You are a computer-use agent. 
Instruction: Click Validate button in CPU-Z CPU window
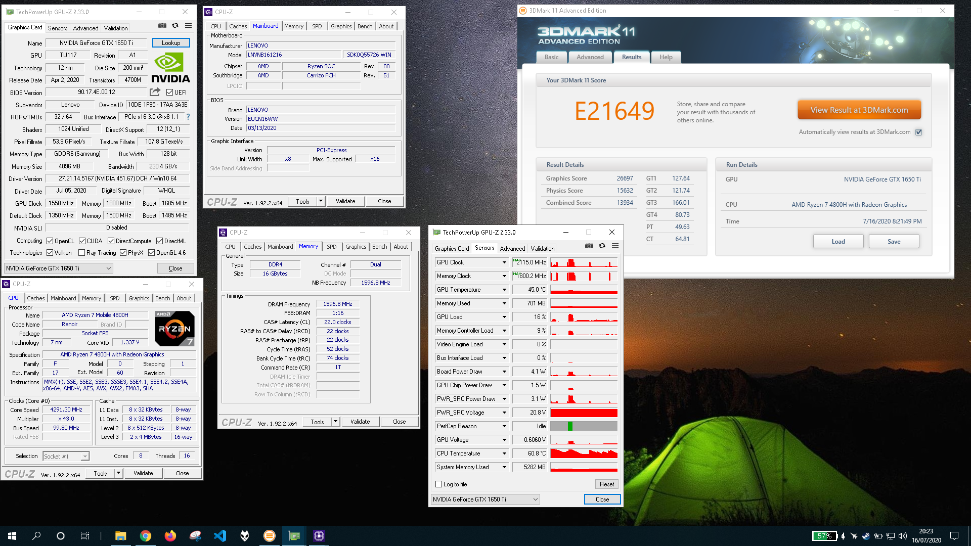143,473
